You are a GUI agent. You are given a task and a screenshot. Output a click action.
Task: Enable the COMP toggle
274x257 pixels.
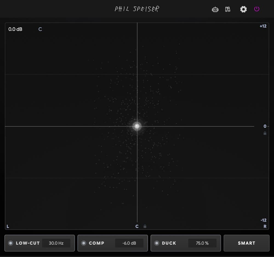tap(84, 243)
